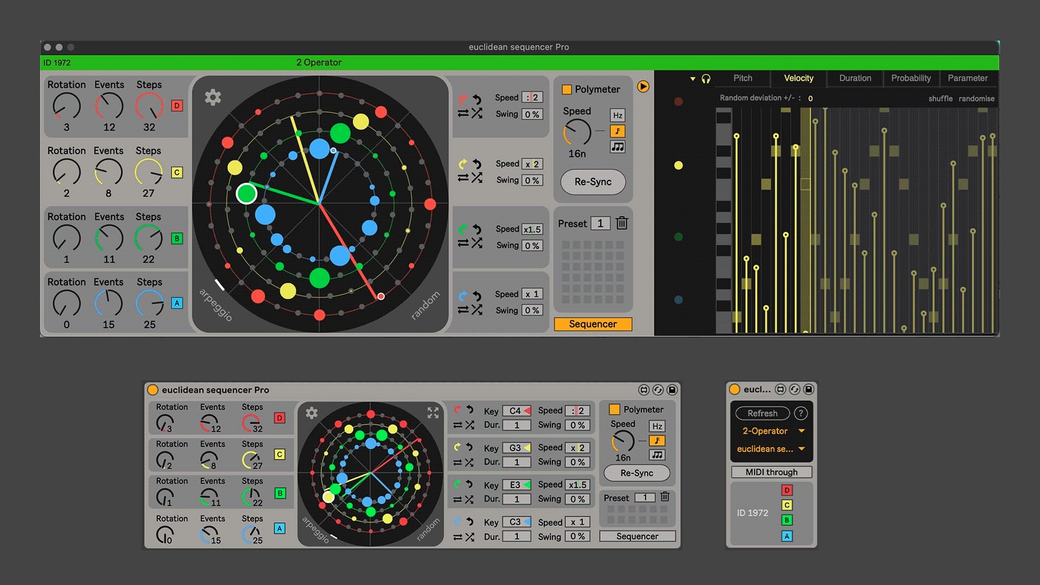Toggle Polymeter checkbox in the large window

(x=567, y=89)
